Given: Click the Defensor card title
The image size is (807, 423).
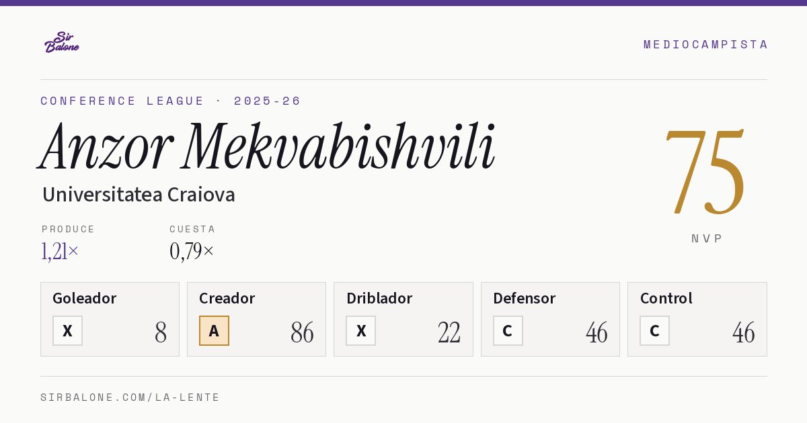Looking at the screenshot, I should (x=525, y=298).
